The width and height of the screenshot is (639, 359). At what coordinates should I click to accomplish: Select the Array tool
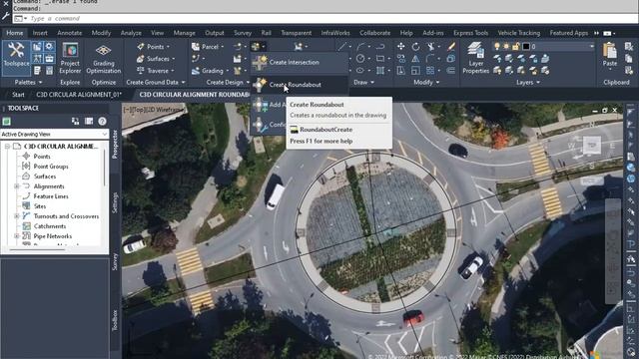(430, 71)
